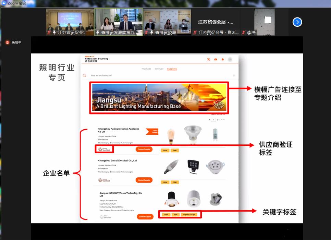Open the round recessed downlight image
This screenshot has height=240, width=331.
pos(215,167)
